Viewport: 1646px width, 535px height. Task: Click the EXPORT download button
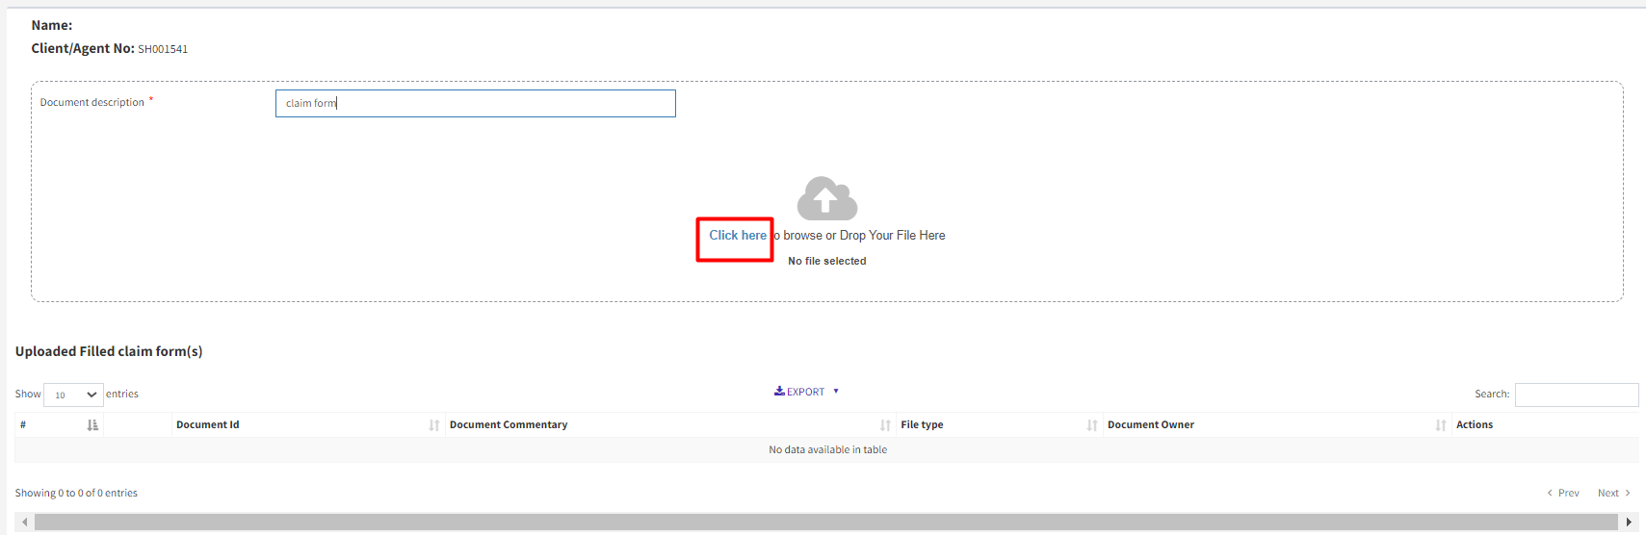point(799,392)
